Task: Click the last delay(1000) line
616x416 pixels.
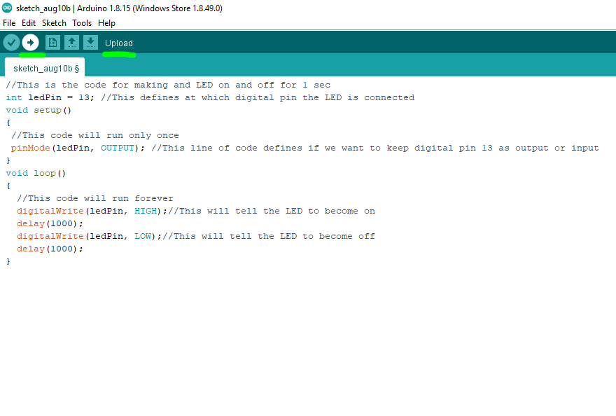Action: [50, 249]
